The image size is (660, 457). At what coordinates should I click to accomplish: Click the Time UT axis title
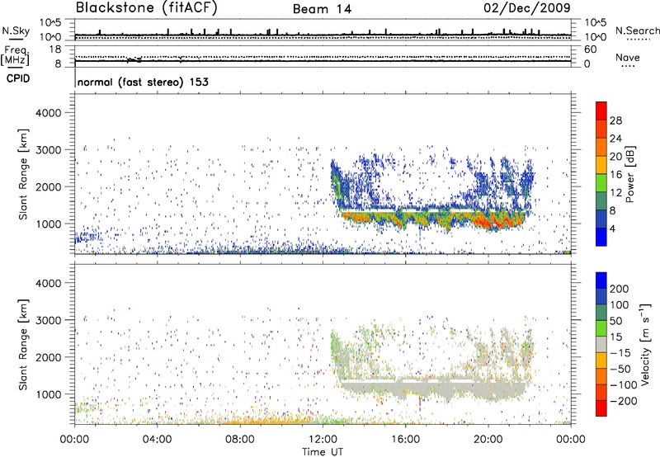tap(323, 452)
